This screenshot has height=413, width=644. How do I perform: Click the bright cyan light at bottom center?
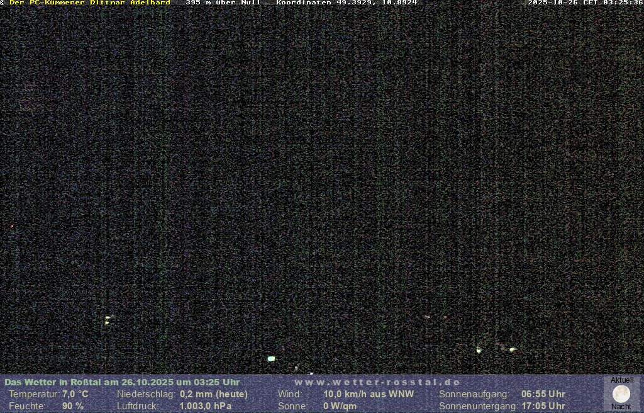[x=271, y=359]
